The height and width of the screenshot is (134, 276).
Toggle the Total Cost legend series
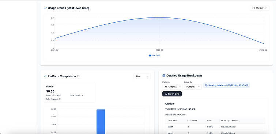(154, 55)
